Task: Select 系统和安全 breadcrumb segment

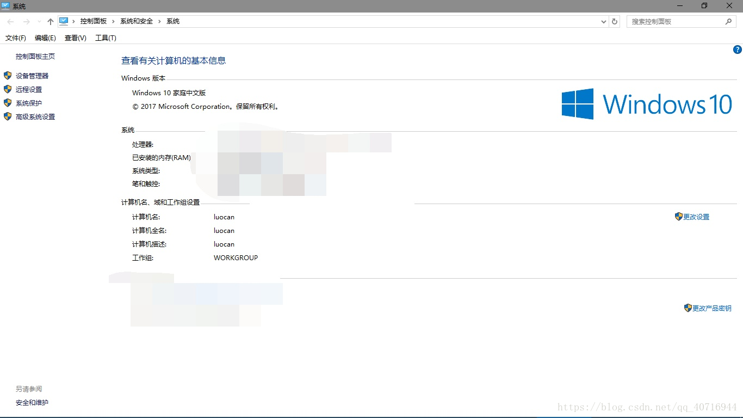Action: 137,21
